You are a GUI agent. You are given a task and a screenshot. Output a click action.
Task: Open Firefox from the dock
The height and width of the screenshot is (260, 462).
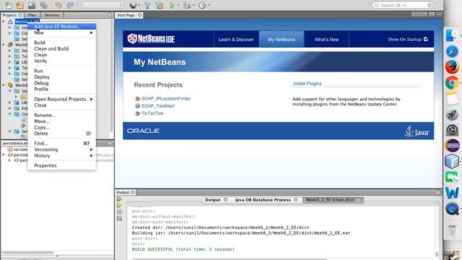452,67
